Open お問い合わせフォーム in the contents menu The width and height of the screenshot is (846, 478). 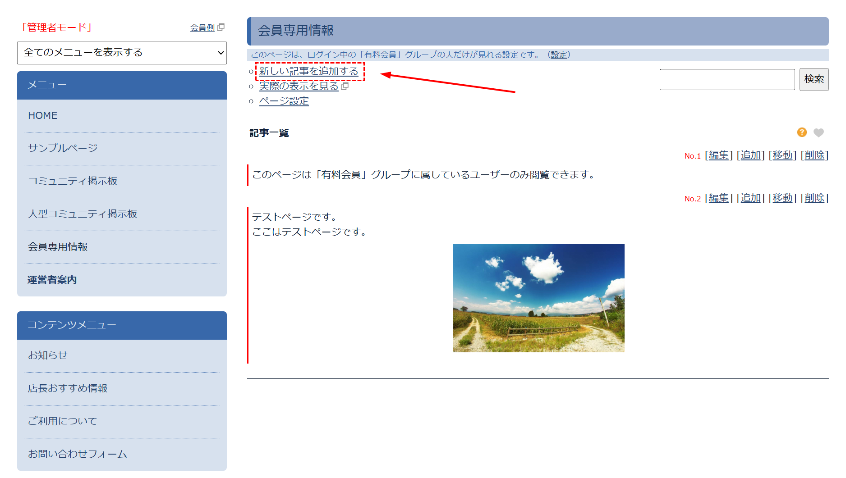click(78, 454)
